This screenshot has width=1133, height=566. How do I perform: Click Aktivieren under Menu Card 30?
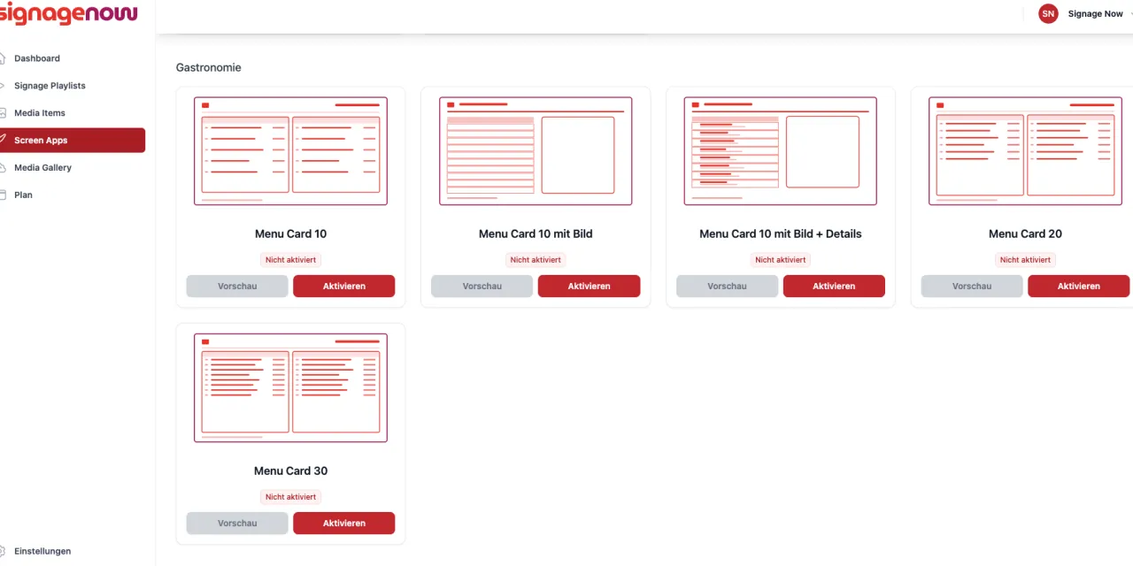click(344, 524)
